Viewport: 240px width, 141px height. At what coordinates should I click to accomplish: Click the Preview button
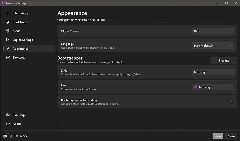(224, 60)
